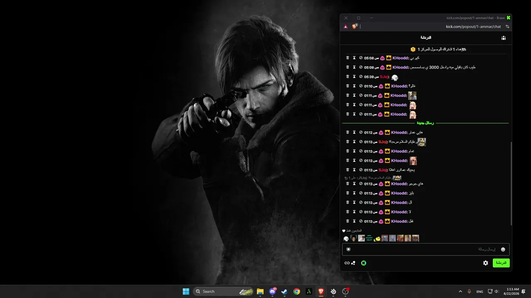
Task: Click the photo emote in KHoodd's first 01:11 message
Action: pyautogui.click(x=412, y=96)
